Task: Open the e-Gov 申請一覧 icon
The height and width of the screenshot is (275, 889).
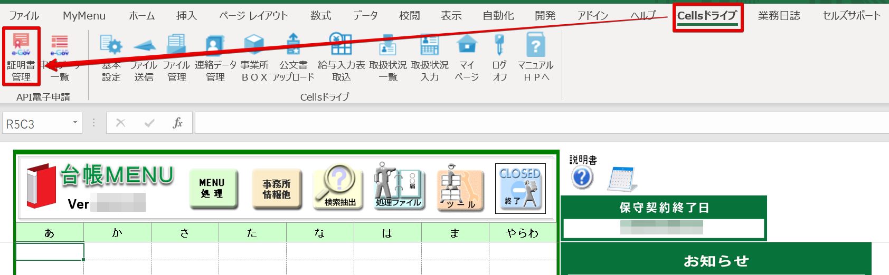Action: tap(60, 57)
